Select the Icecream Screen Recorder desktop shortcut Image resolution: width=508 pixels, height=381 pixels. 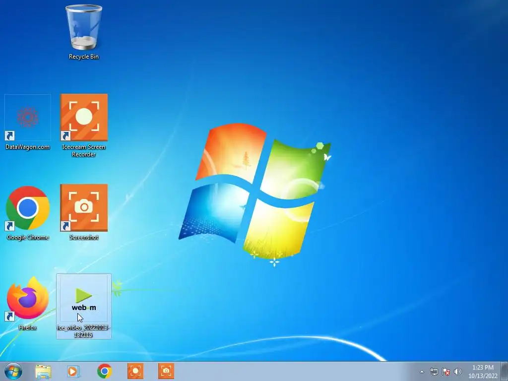tap(83, 126)
